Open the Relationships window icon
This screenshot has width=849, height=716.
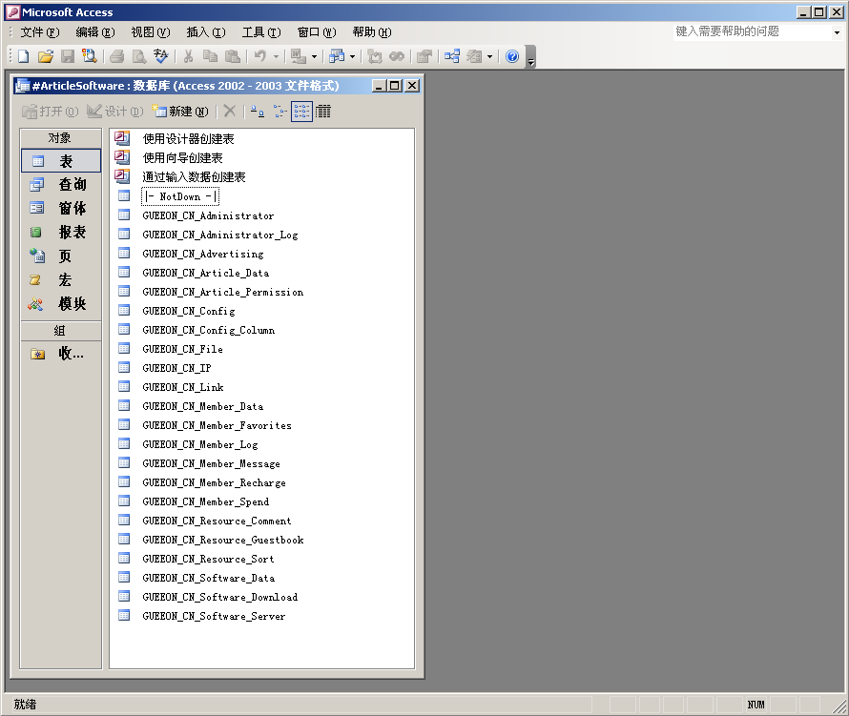(x=451, y=57)
